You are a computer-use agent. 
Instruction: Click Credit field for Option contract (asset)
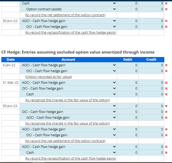coord(151,9)
